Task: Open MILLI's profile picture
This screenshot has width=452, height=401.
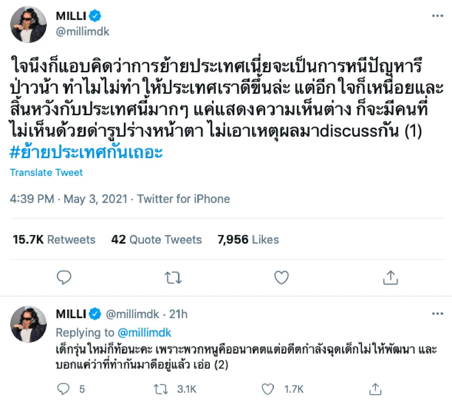Action: 28,24
